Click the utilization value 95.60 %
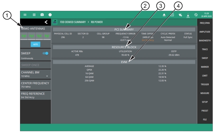 (x=125, y=55)
